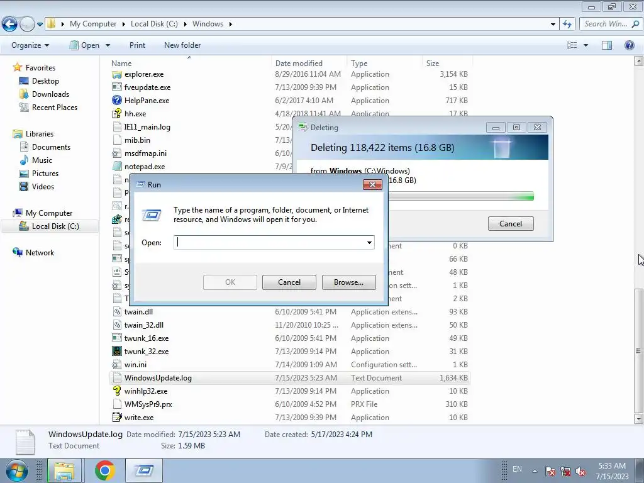Select Libraries in the navigation pane
The width and height of the screenshot is (644, 483).
point(40,134)
